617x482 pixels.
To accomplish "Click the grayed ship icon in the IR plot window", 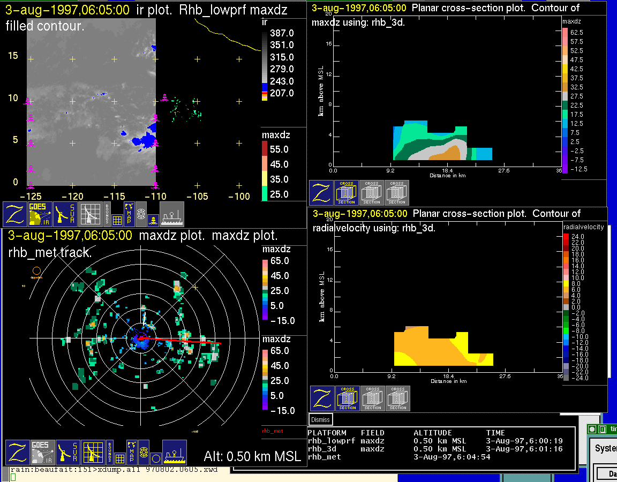I will point(172,214).
